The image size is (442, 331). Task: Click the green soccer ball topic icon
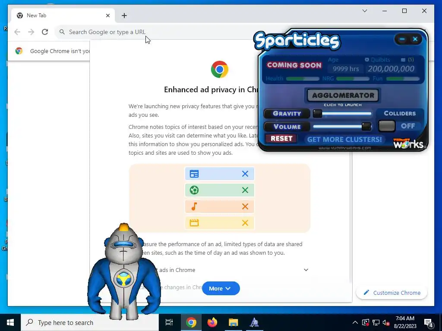pyautogui.click(x=194, y=190)
